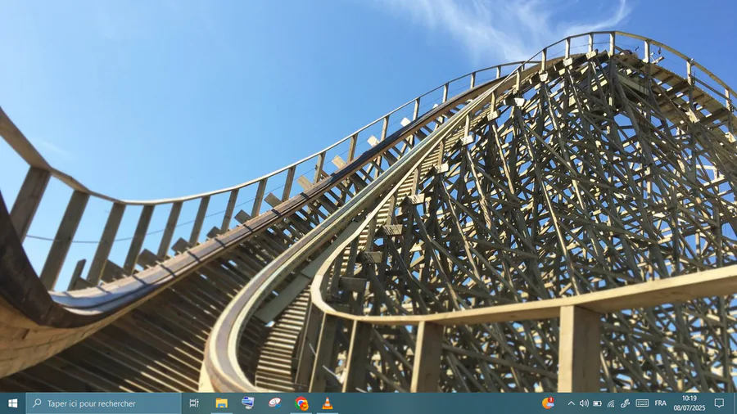Viewport: 737px width, 414px height.
Task: Check the battery status icon
Action: coord(598,403)
